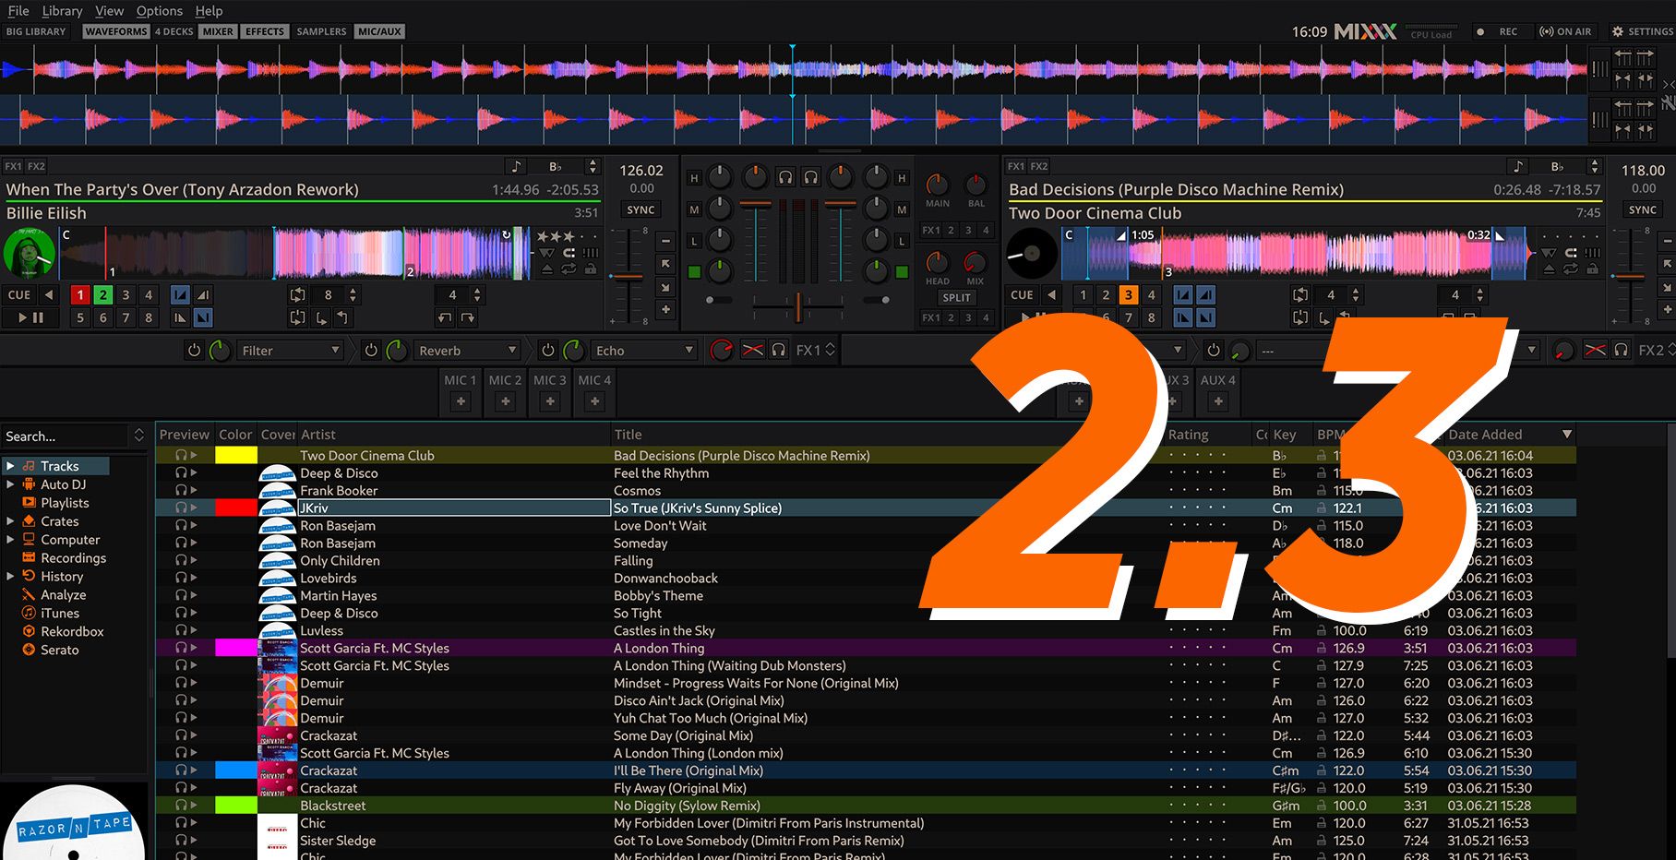
Task: Toggle deck 1 repeat icon
Action: 569,269
